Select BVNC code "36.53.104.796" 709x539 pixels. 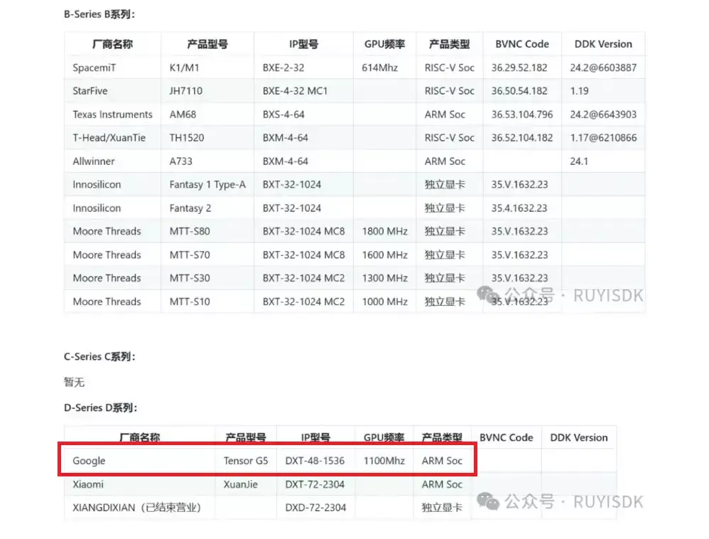coord(522,114)
